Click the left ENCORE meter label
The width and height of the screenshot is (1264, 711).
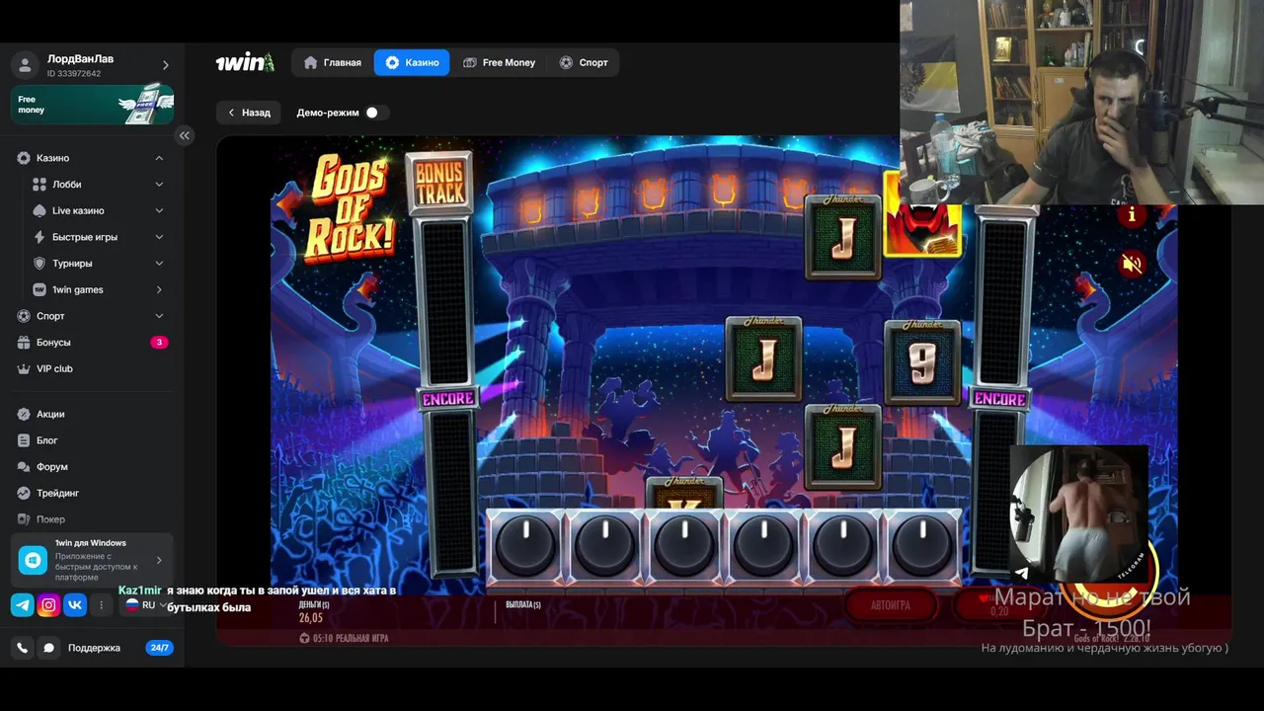tap(448, 399)
